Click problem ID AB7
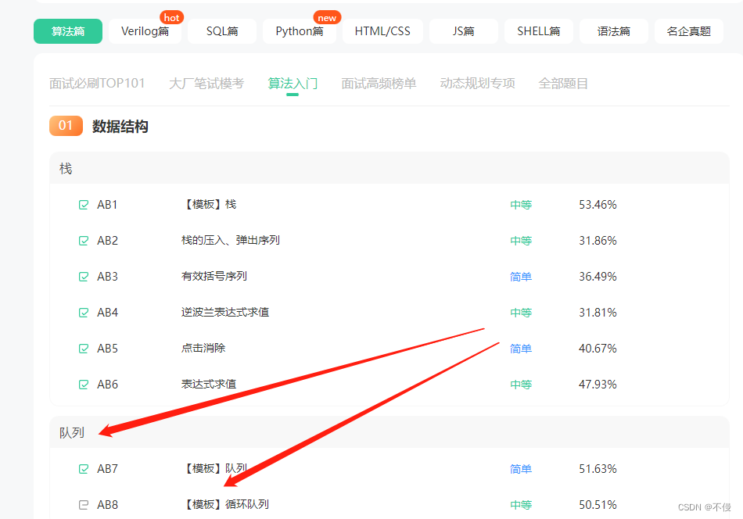 coord(108,469)
